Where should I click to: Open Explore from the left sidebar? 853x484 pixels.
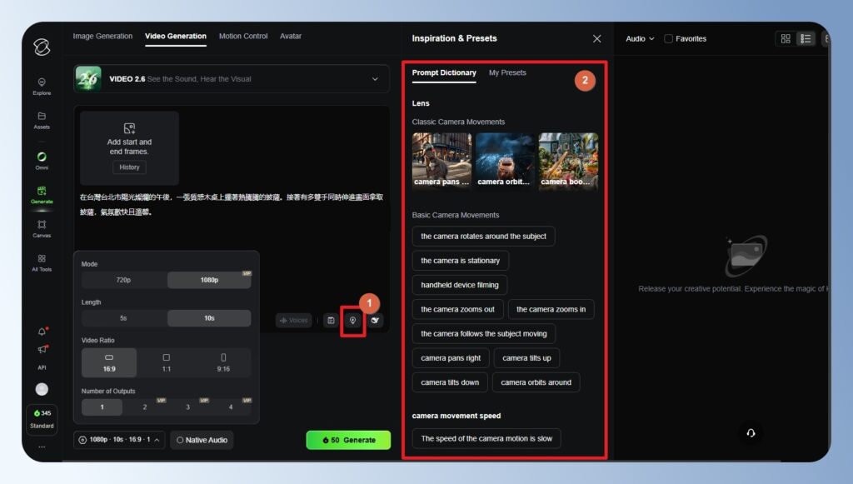[41, 85]
